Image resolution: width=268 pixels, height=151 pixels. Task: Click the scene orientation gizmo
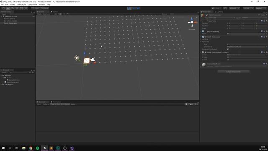pos(192,22)
